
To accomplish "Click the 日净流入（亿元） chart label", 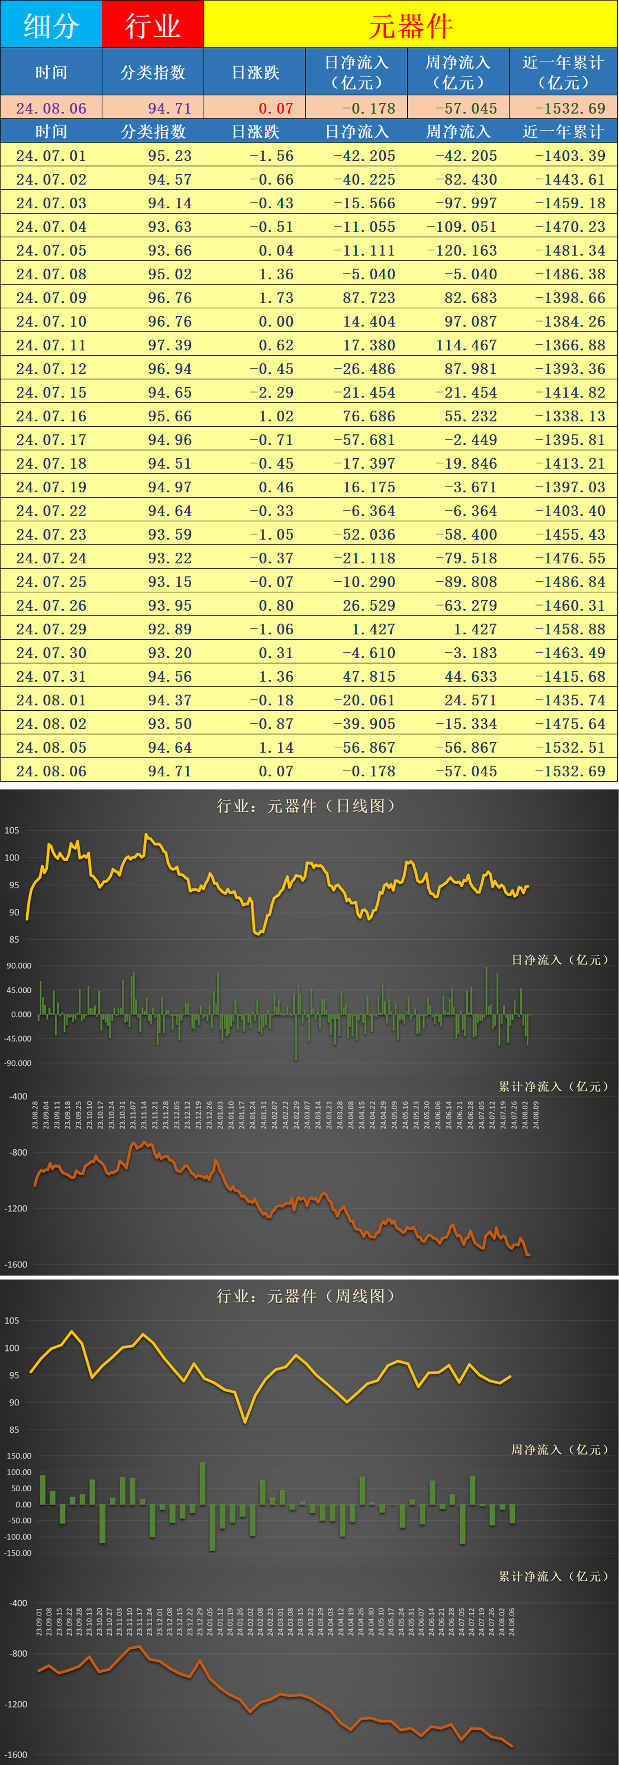I will coord(560,960).
